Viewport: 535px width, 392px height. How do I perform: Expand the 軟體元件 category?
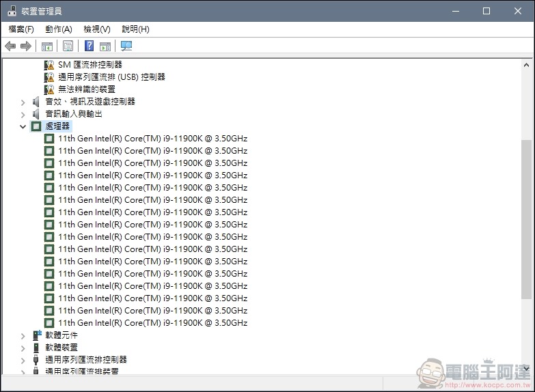coord(23,336)
